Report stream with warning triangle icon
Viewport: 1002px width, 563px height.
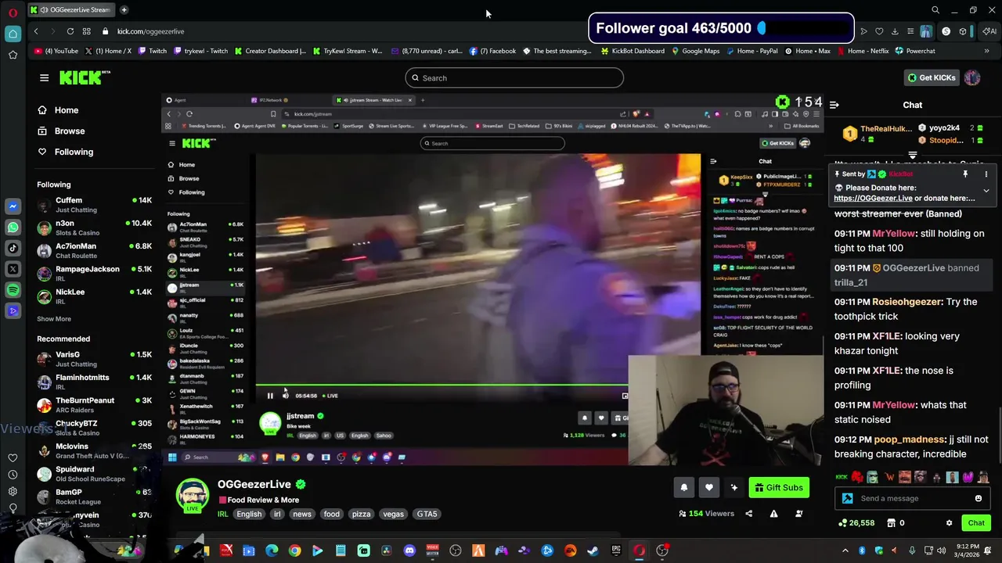point(773,514)
